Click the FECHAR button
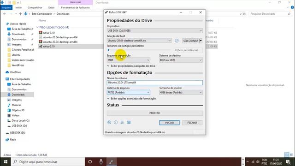Image resolution: width=295 pixels, height=166 pixels. click(192, 123)
